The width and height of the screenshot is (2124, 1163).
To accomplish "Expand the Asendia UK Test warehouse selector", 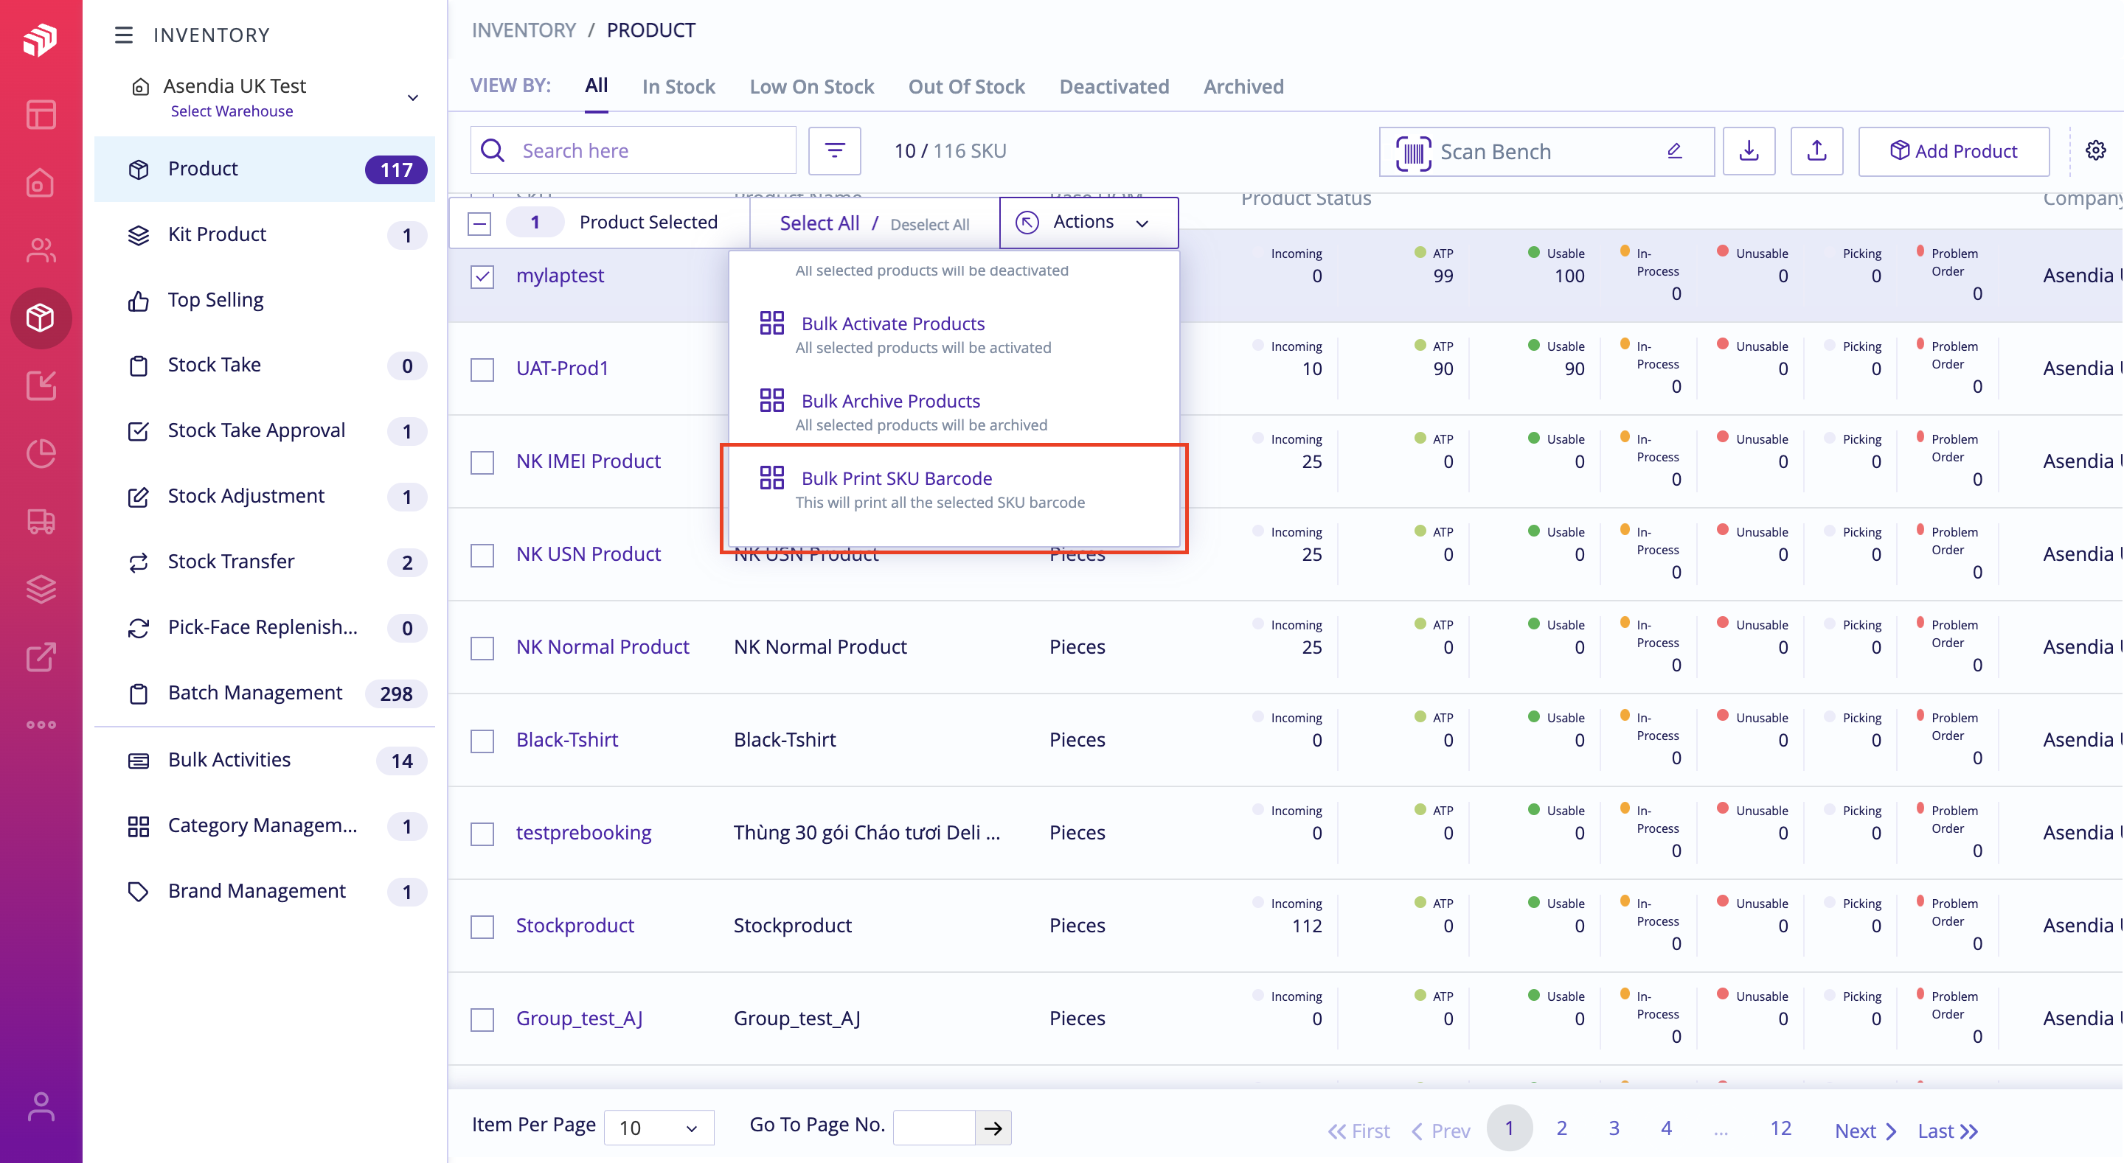I will [x=412, y=97].
